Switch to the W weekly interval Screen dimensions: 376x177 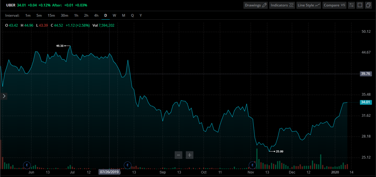pyautogui.click(x=115, y=15)
